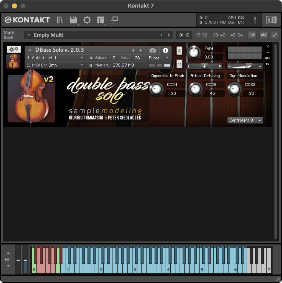Open the Empty Multi dropdown arrow

[29, 35]
